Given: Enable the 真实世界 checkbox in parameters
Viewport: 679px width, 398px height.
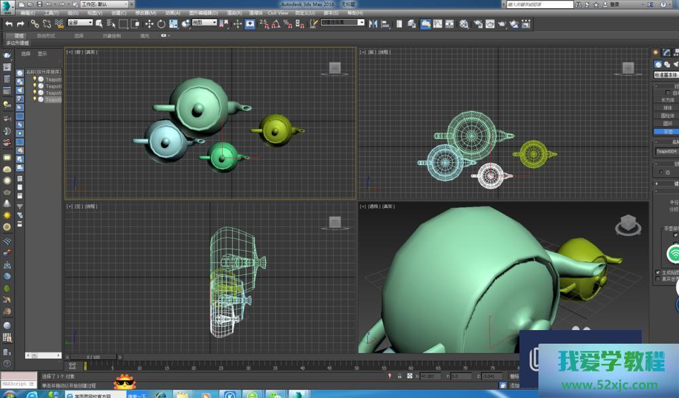Looking at the screenshot, I should [658, 278].
